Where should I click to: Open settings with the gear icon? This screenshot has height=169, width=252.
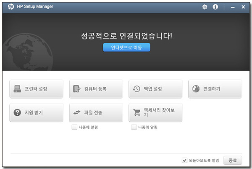pyautogui.click(x=205, y=7)
